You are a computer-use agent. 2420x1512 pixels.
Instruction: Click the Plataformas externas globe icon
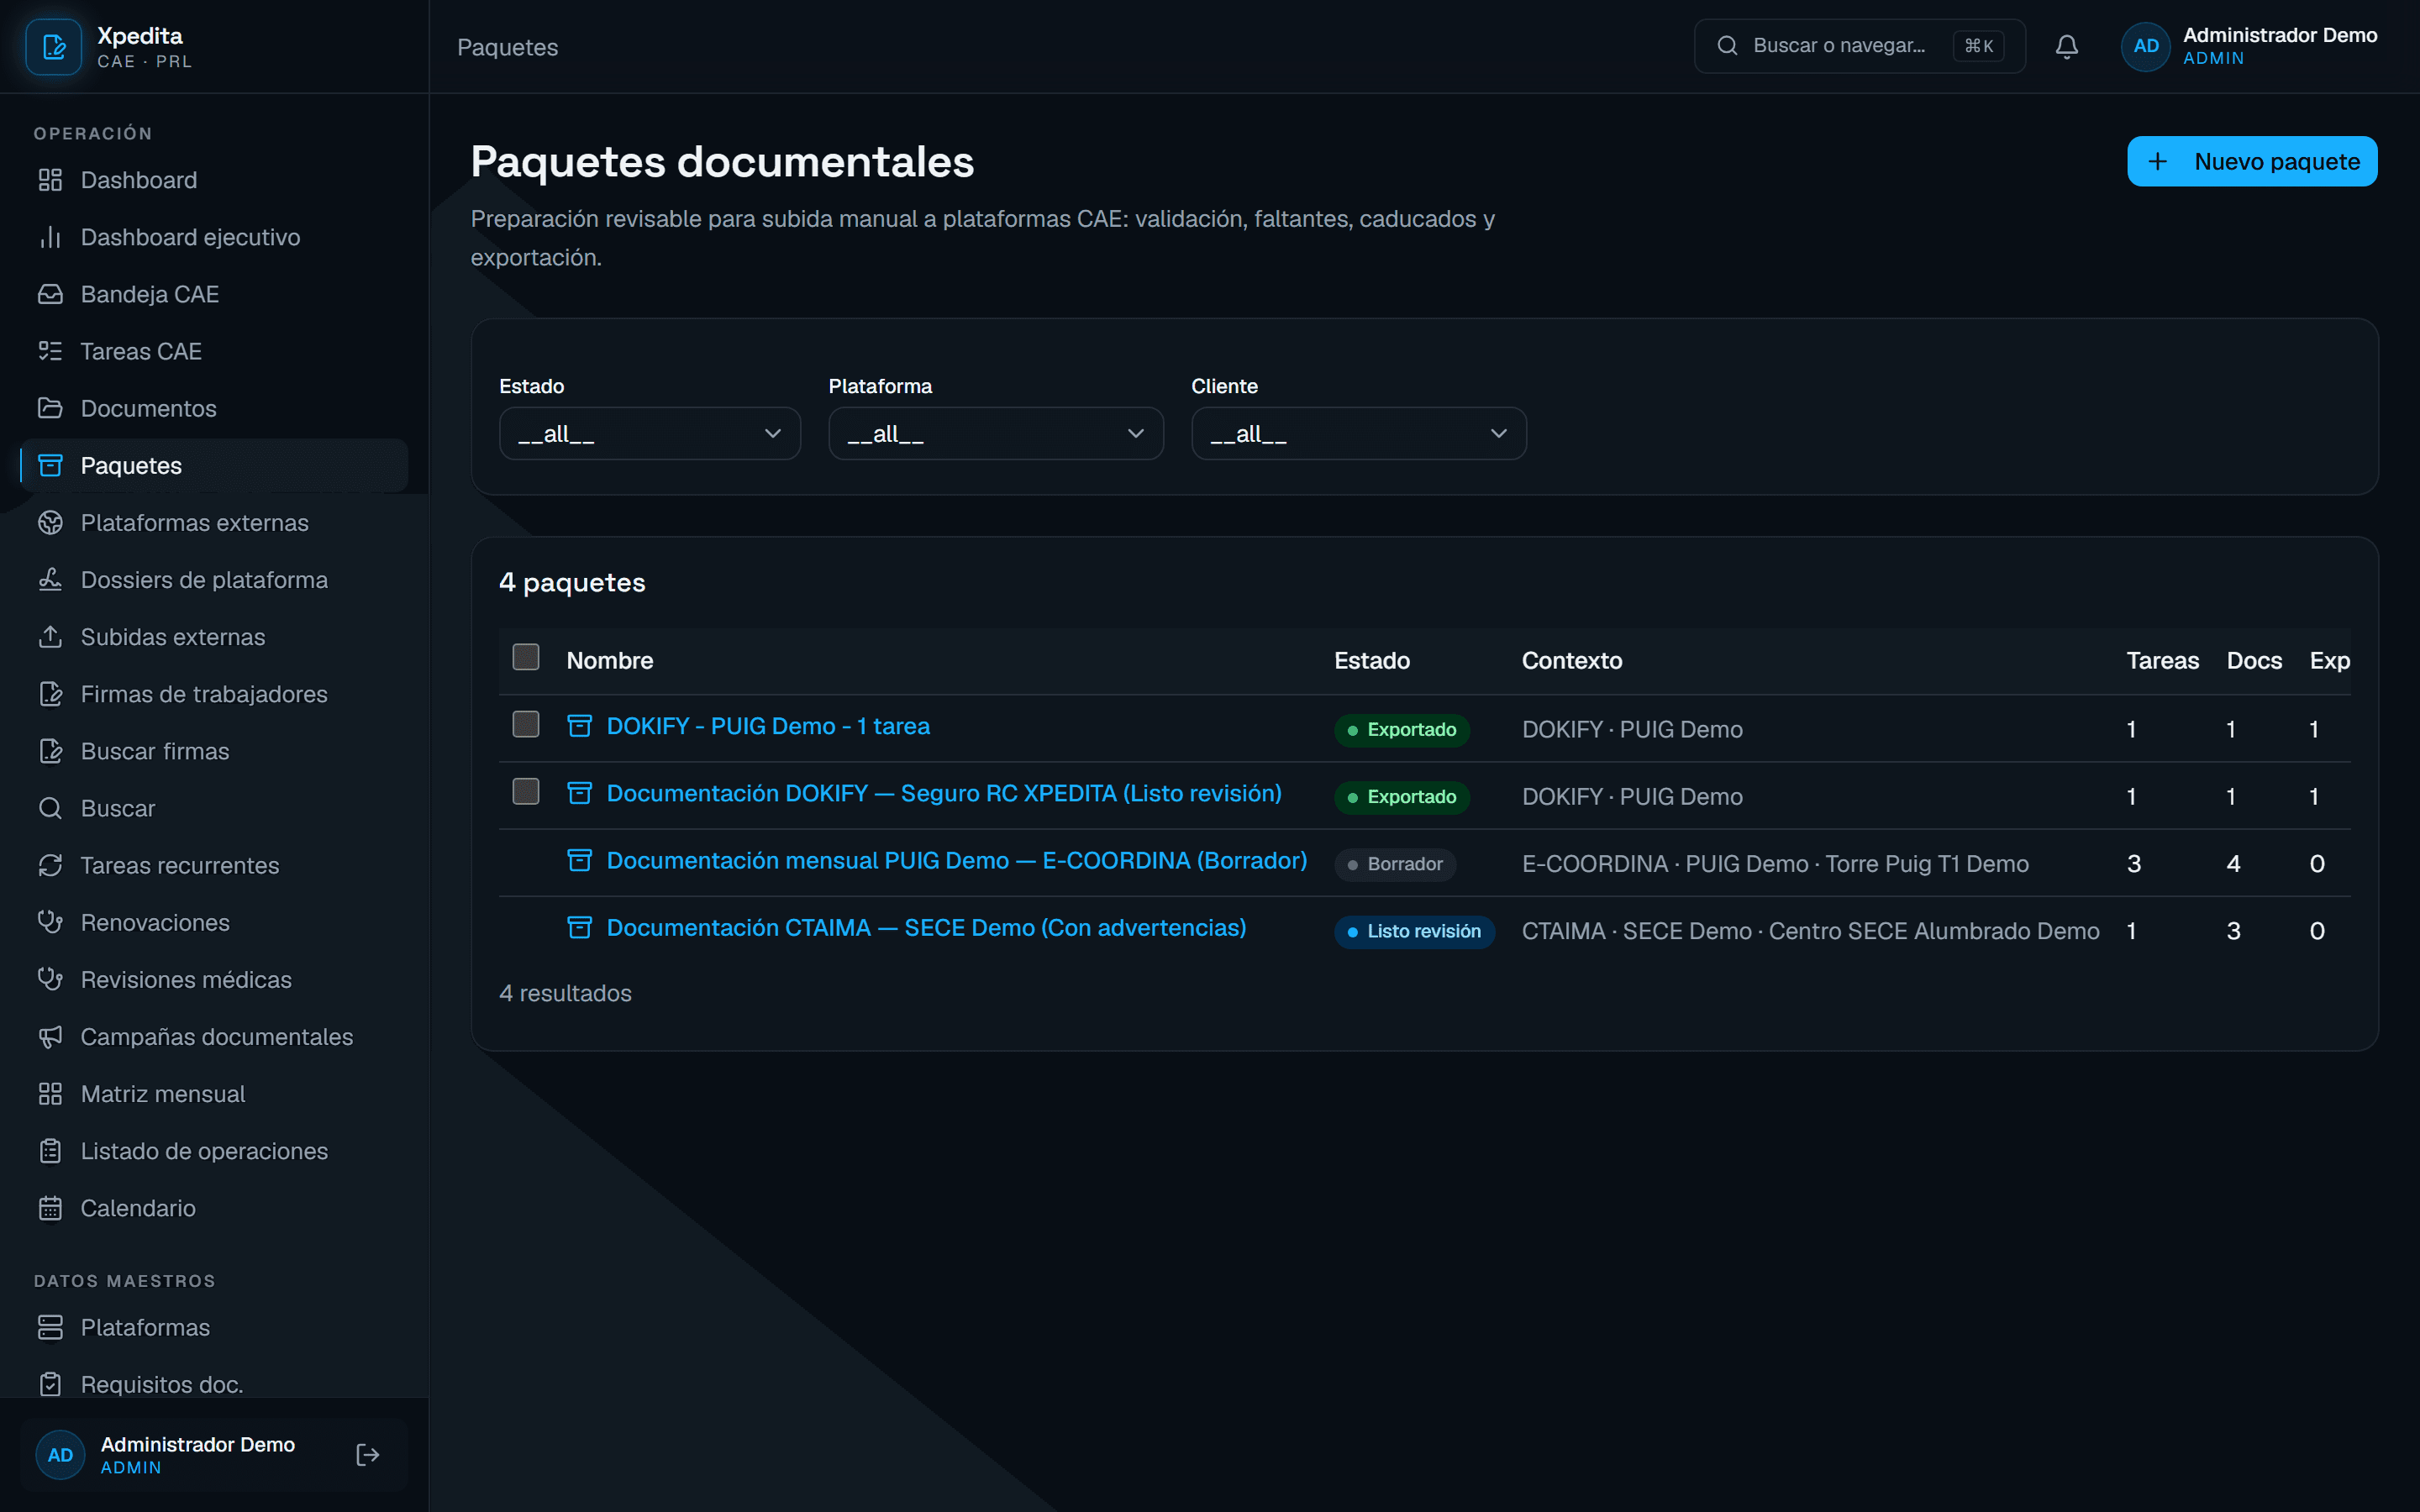click(x=50, y=522)
